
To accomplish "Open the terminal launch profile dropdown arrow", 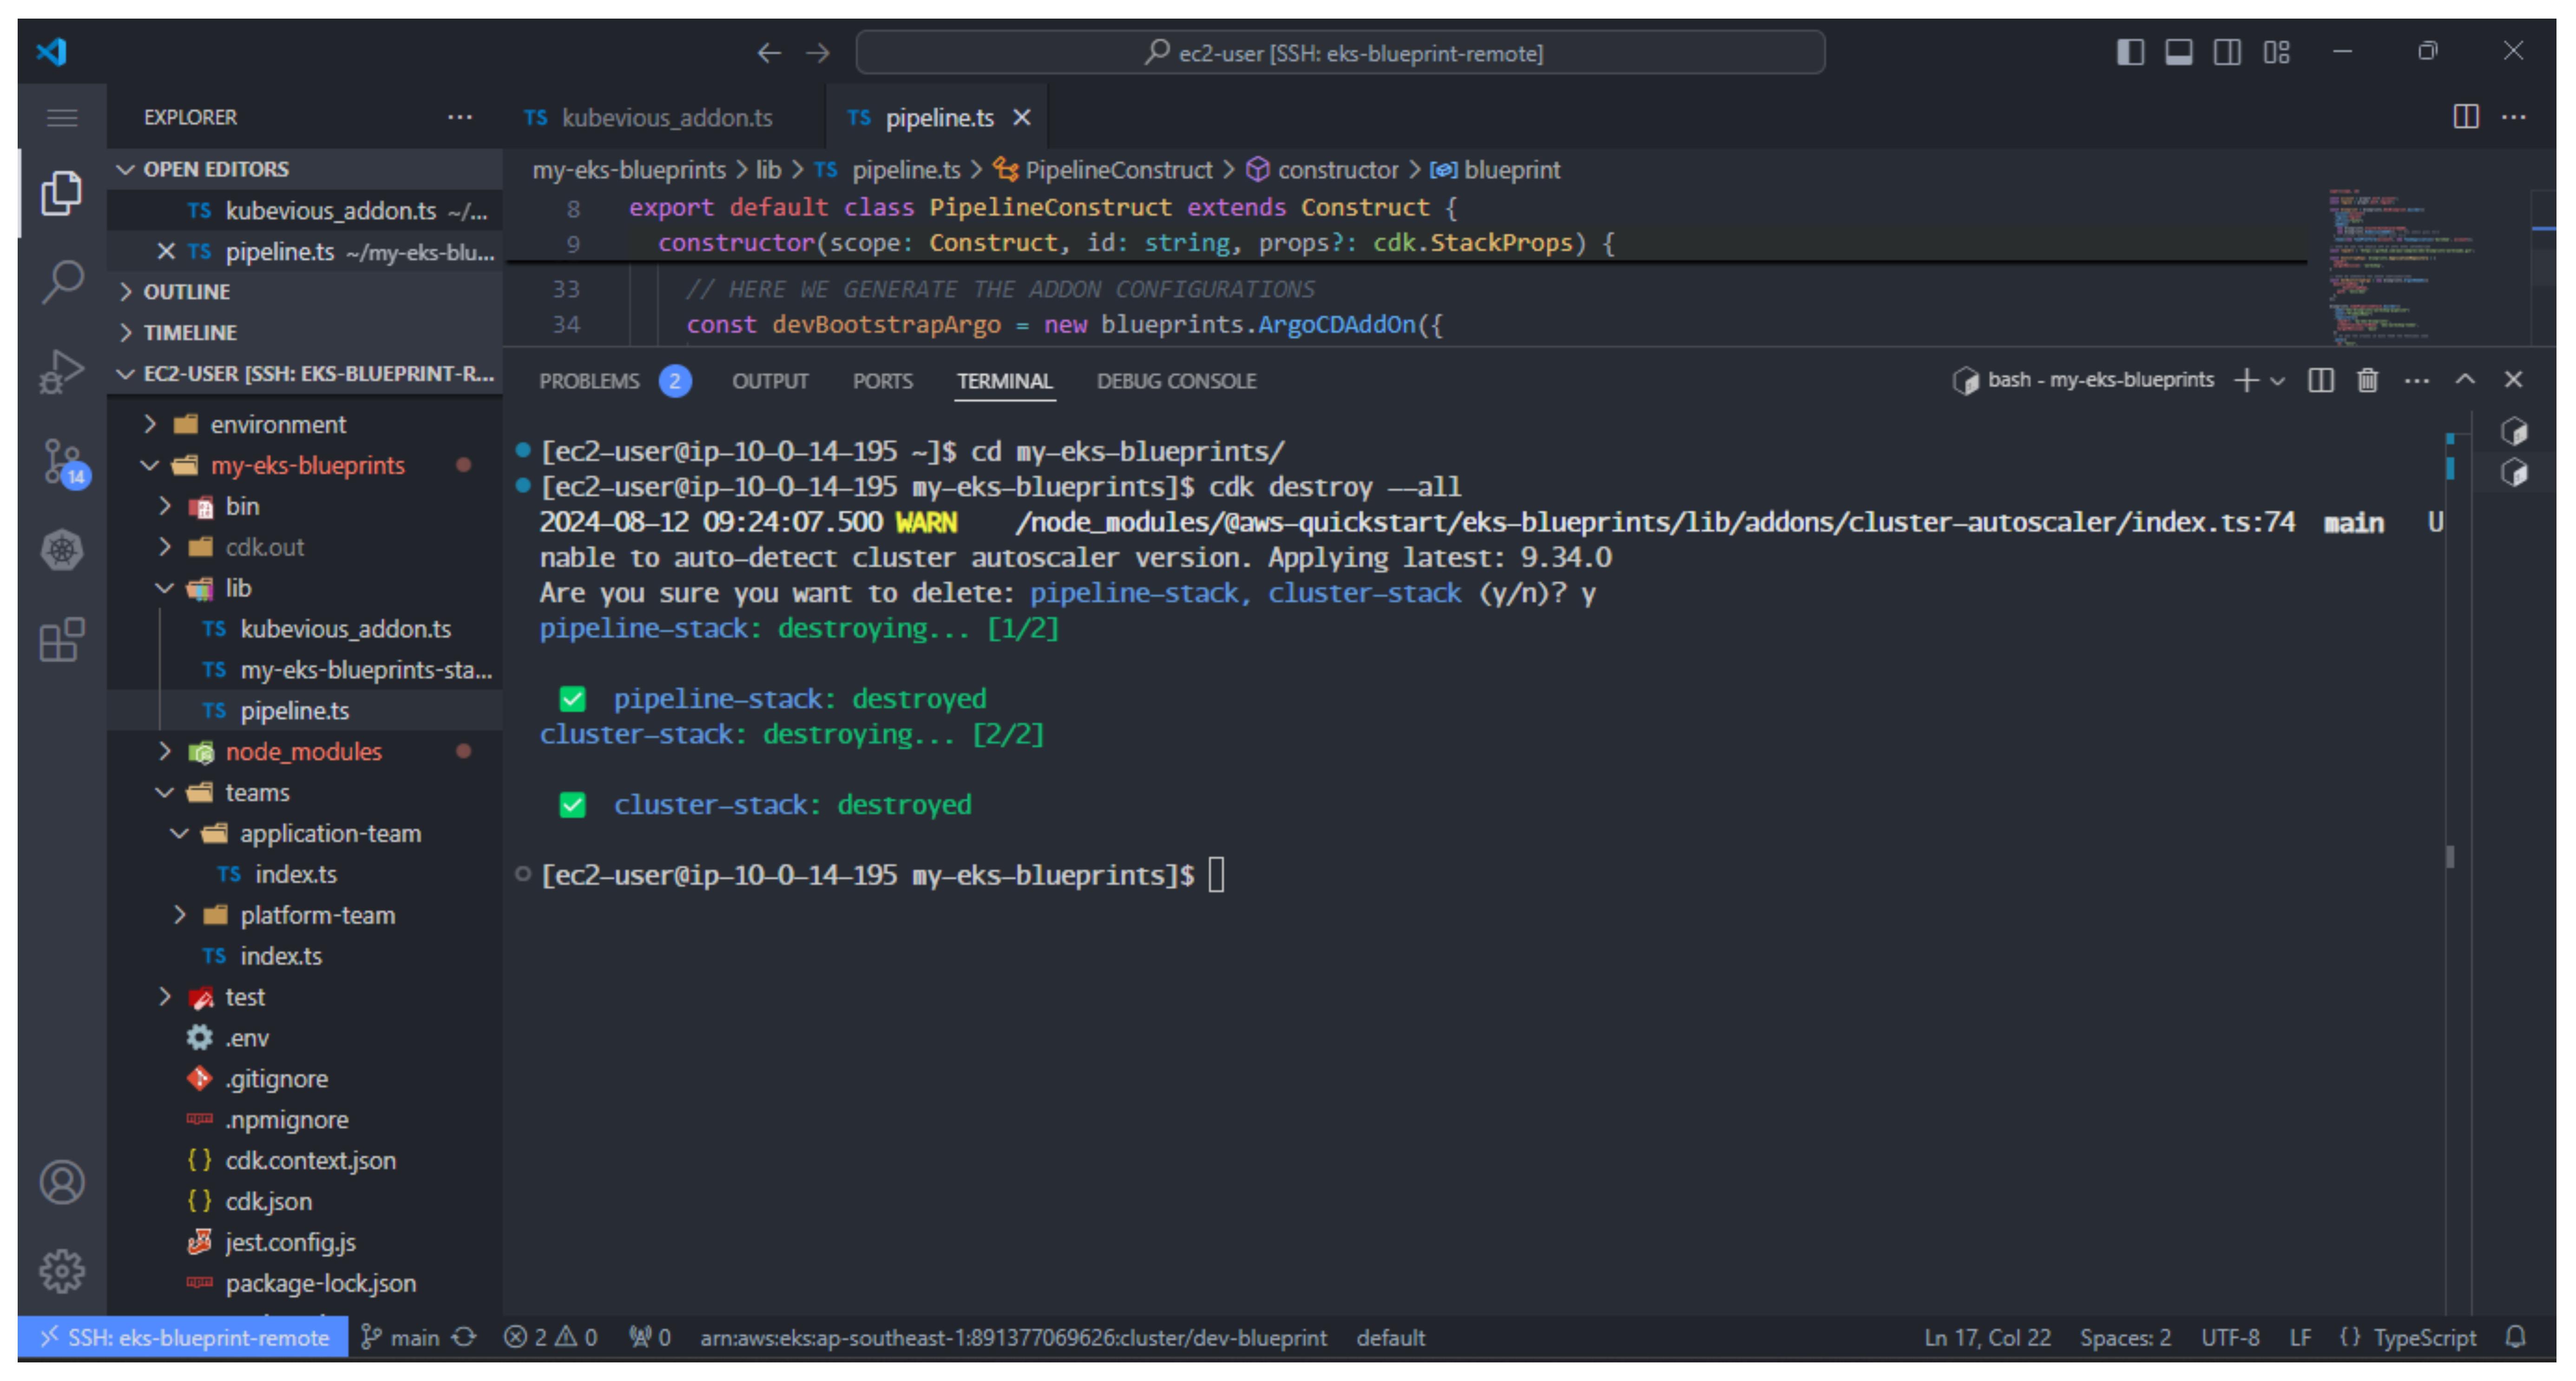I will coord(2278,381).
